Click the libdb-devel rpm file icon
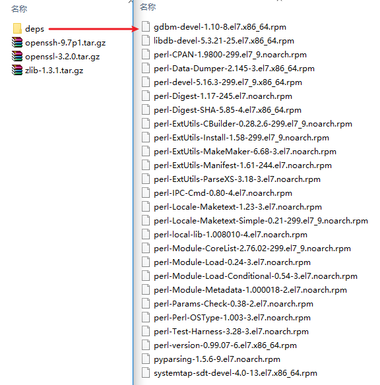Screen dimensions: 380x385 146,40
